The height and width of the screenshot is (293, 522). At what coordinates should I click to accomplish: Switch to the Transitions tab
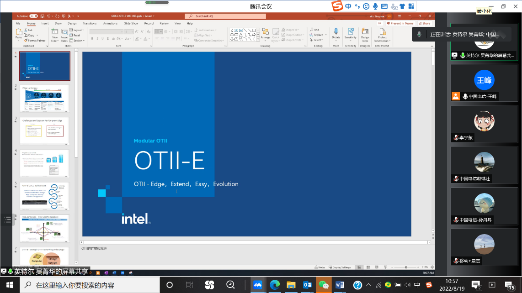tap(90, 23)
